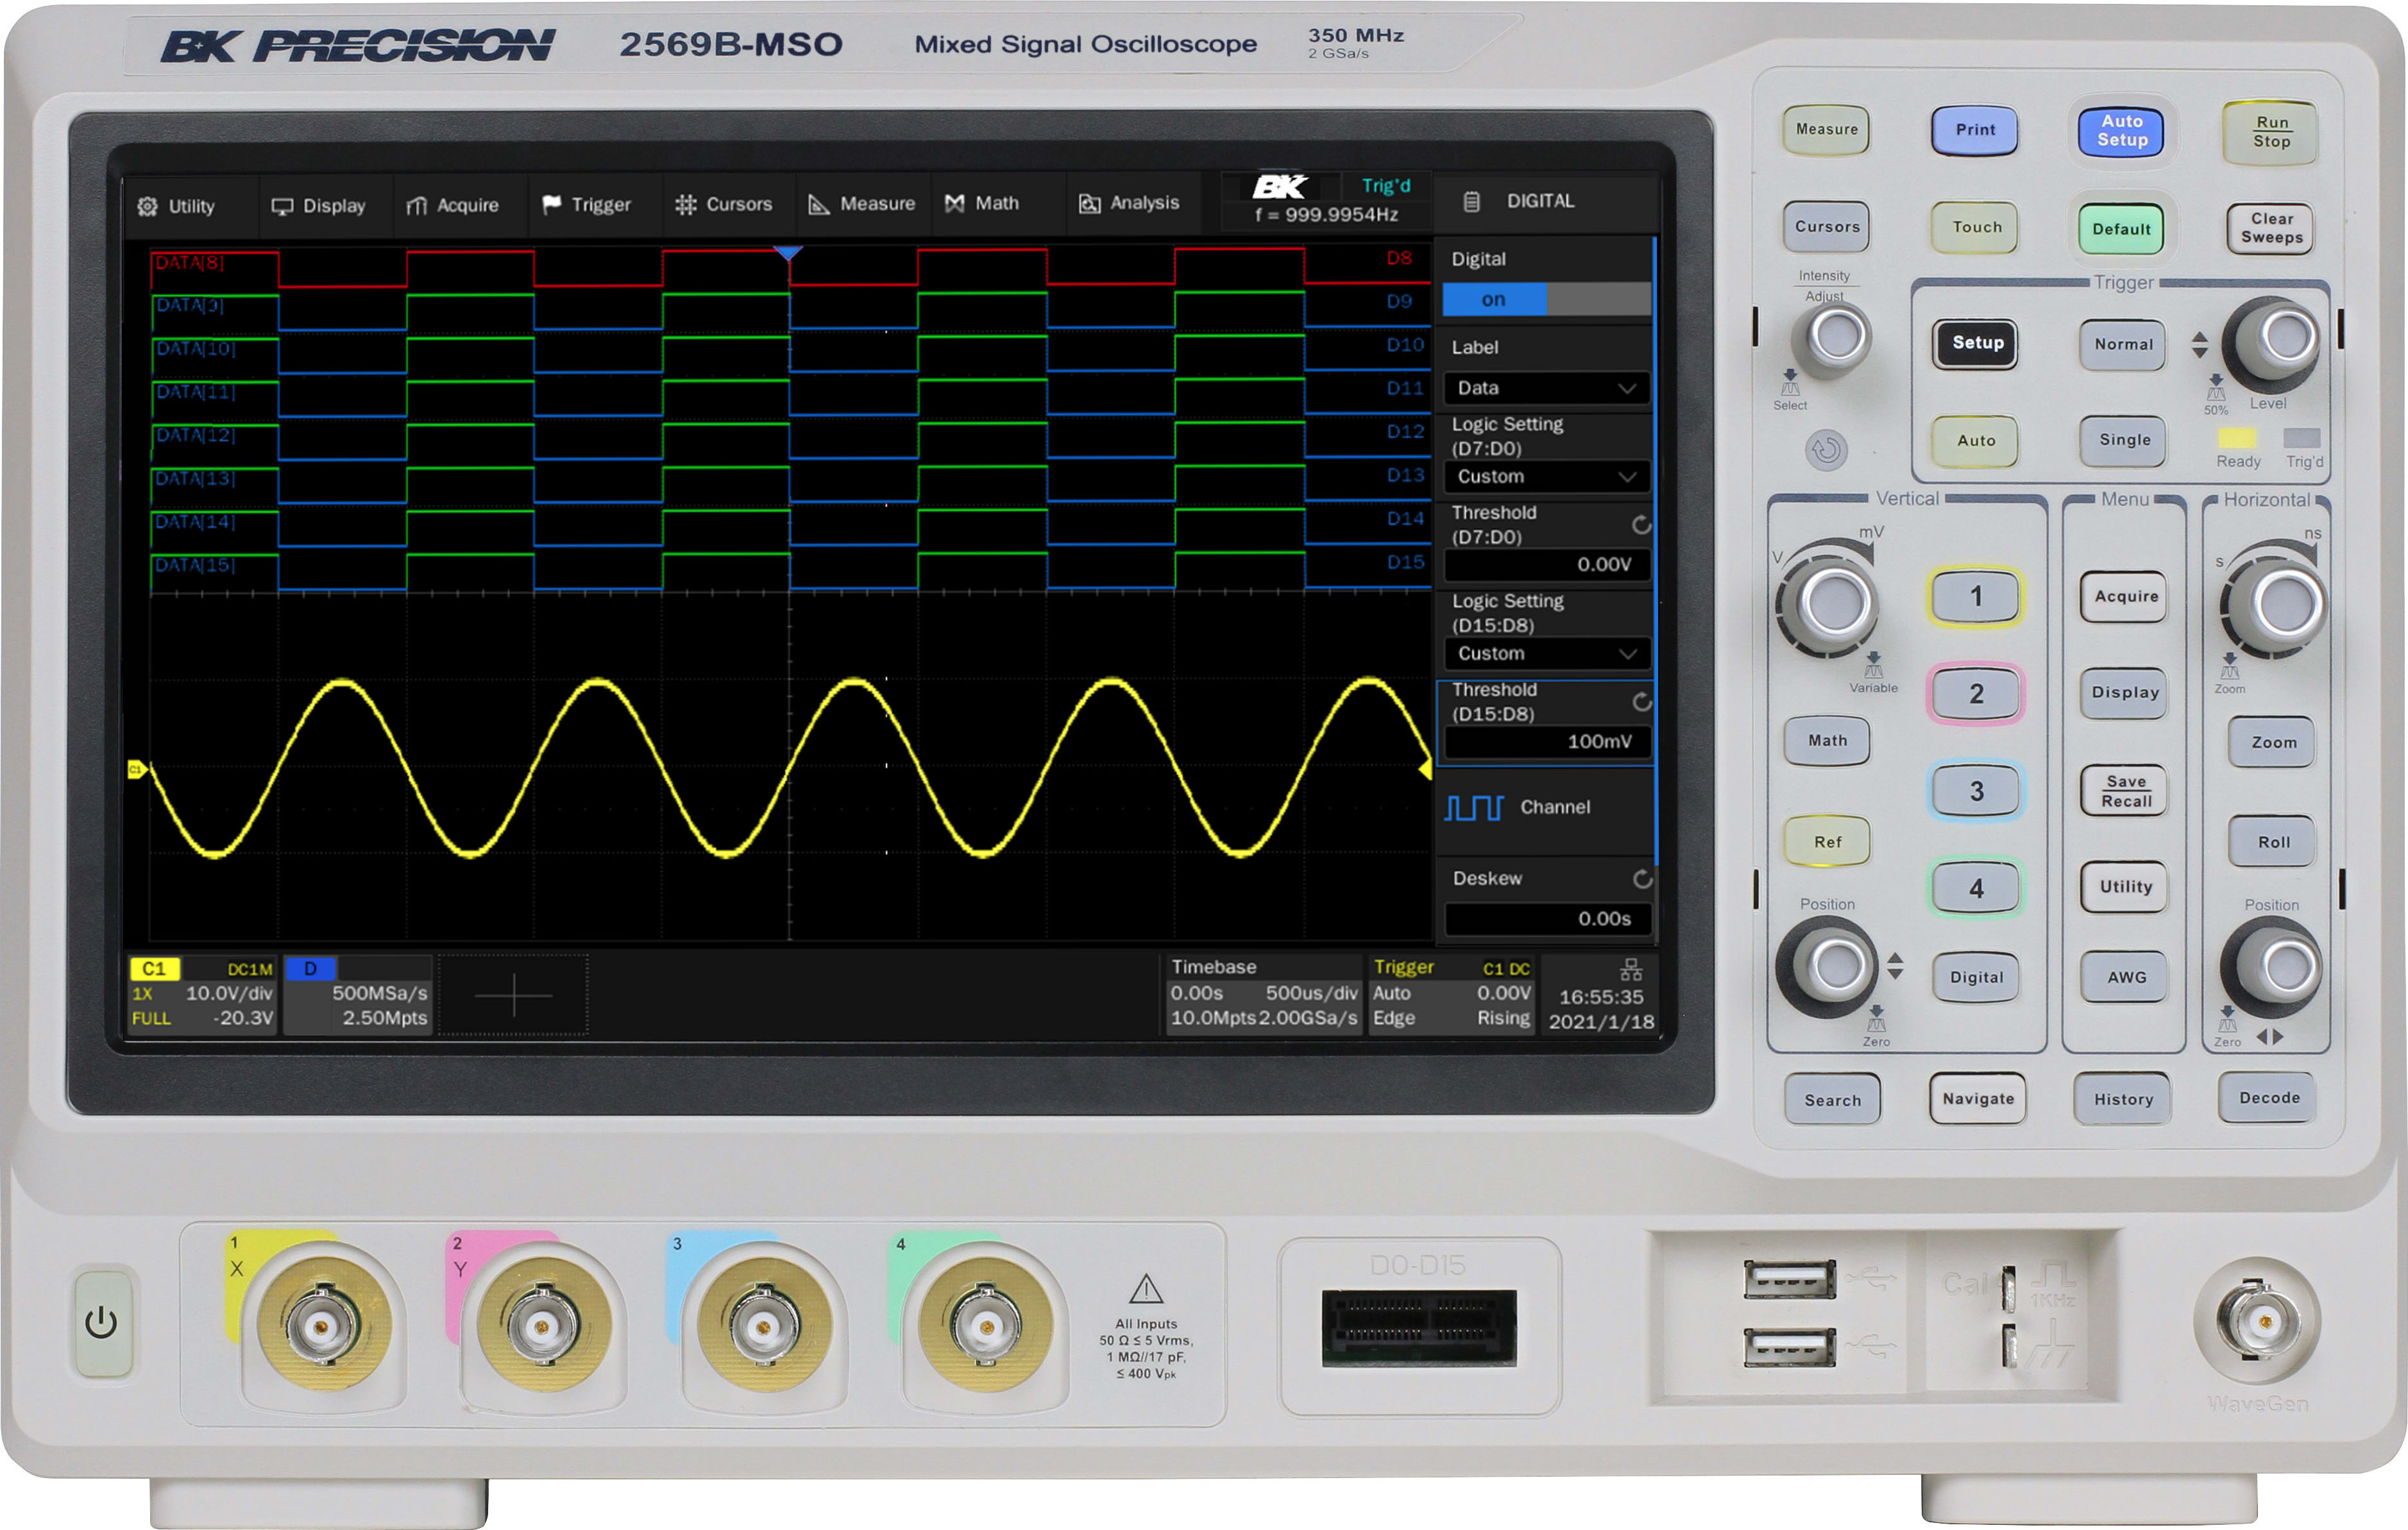Viewport: 2408px width, 1530px height.
Task: Enable channel 1 with the front panel button
Action: (1976, 595)
